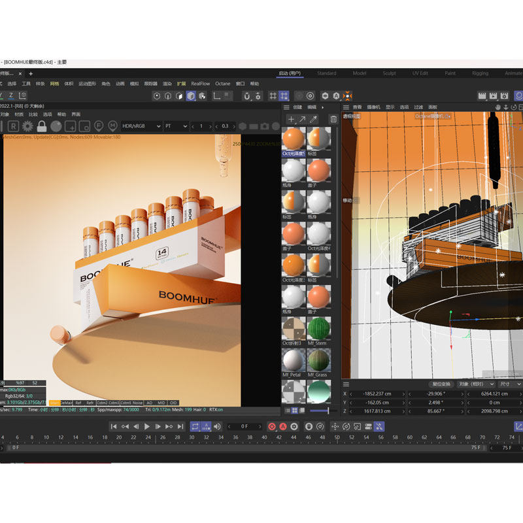Go to the start of animation

(114, 426)
